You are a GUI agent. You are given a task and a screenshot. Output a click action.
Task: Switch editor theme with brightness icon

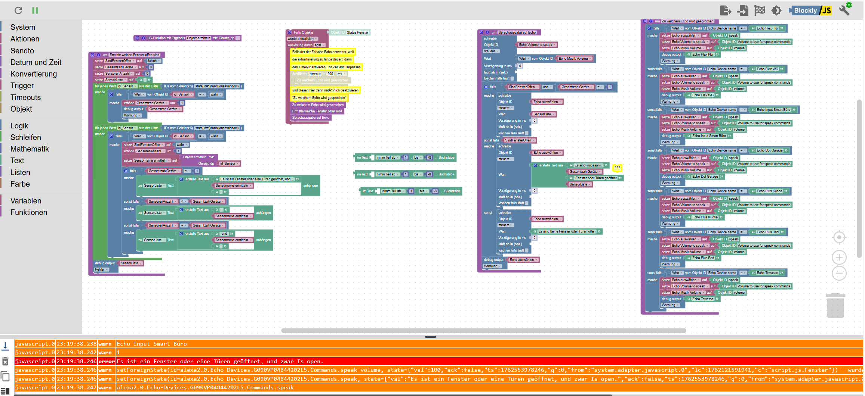pos(776,10)
